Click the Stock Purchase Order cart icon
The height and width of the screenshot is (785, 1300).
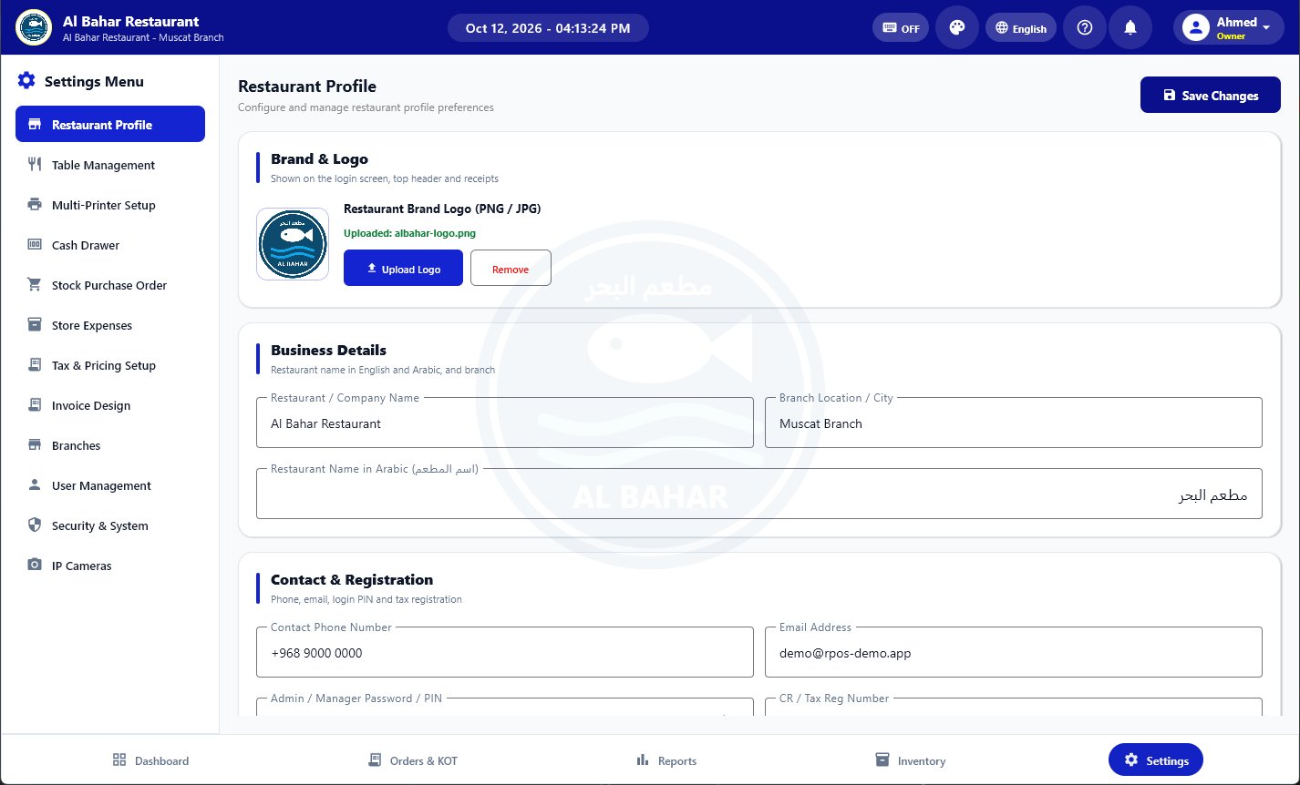point(35,285)
